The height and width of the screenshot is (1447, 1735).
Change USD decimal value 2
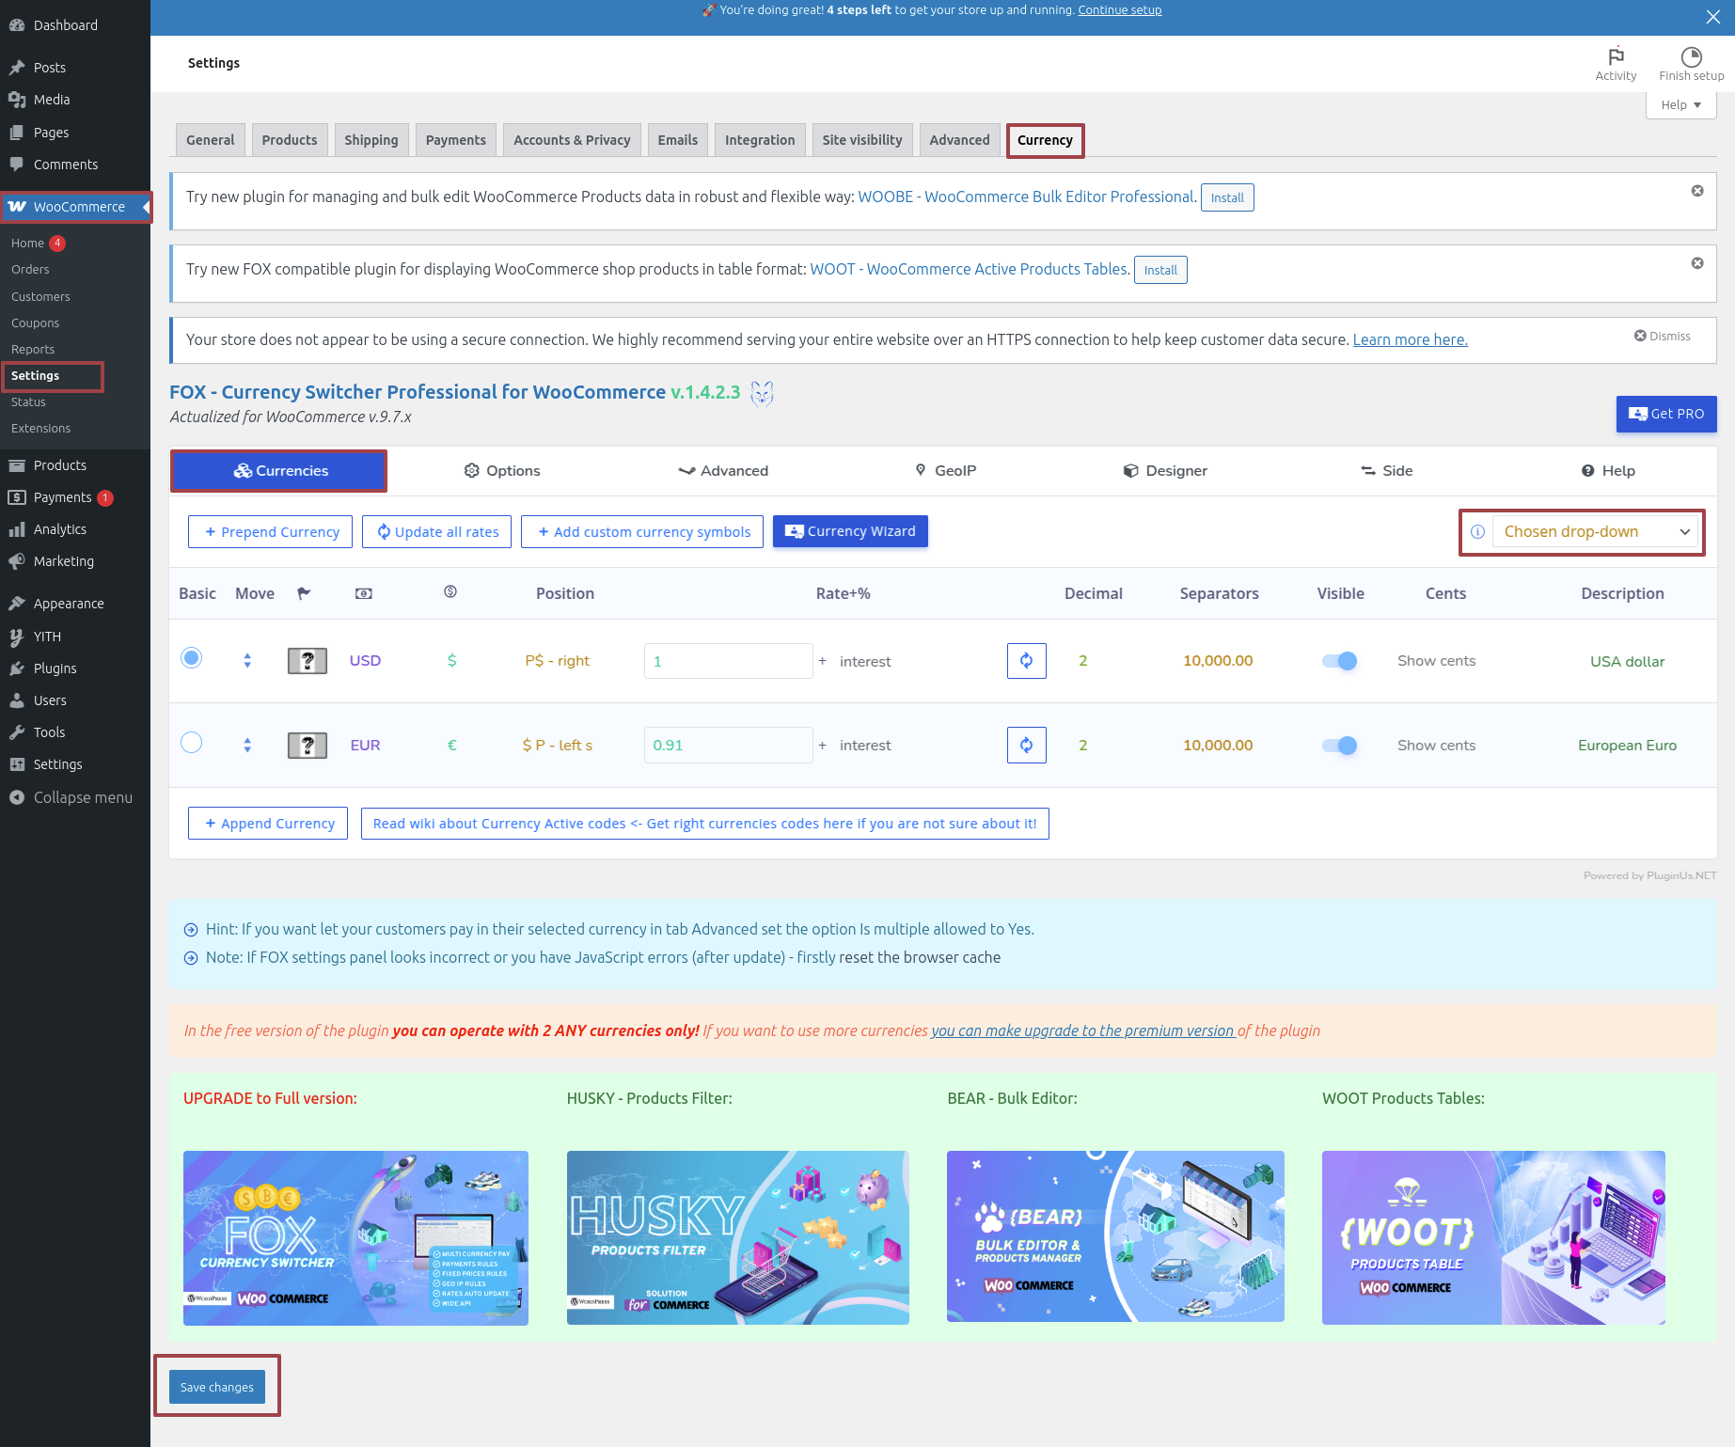1082,661
